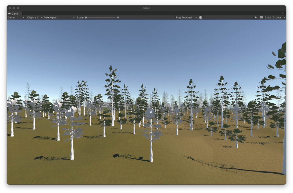Viewport: 293px width, 193px height.
Task: Select the Game tab label
Action: tap(15, 13)
